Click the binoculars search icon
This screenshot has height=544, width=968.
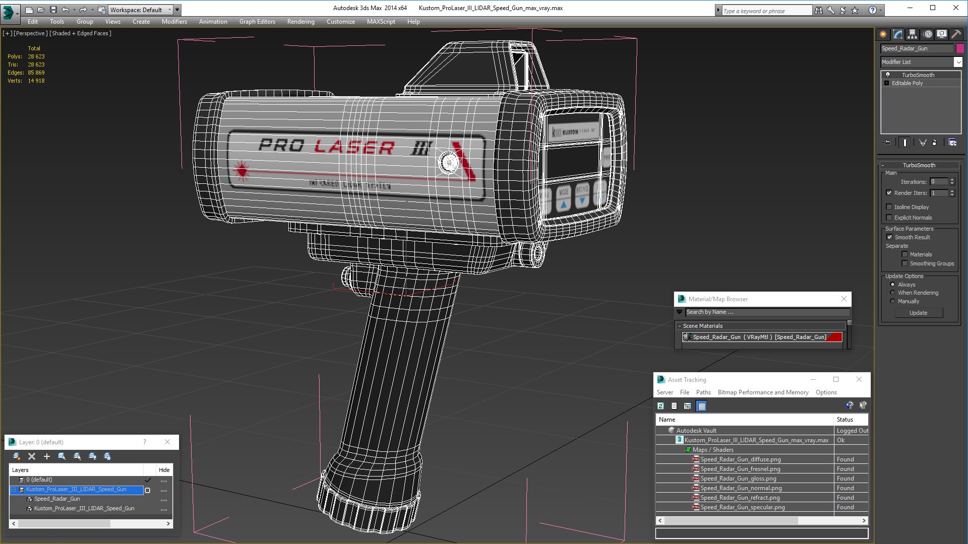pyautogui.click(x=819, y=10)
